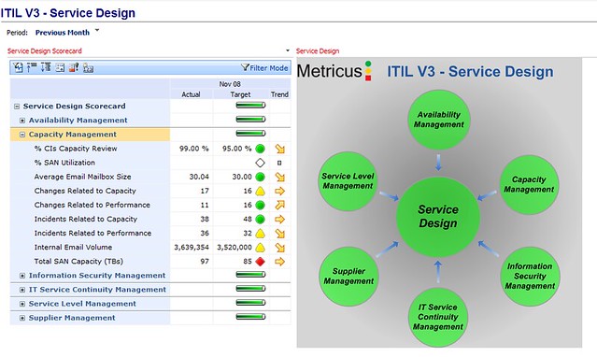Toggle Filter Mode in scorecard toolbar
597x357 pixels.
[x=264, y=68]
